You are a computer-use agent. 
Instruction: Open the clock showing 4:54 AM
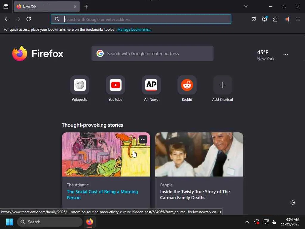click(x=290, y=222)
